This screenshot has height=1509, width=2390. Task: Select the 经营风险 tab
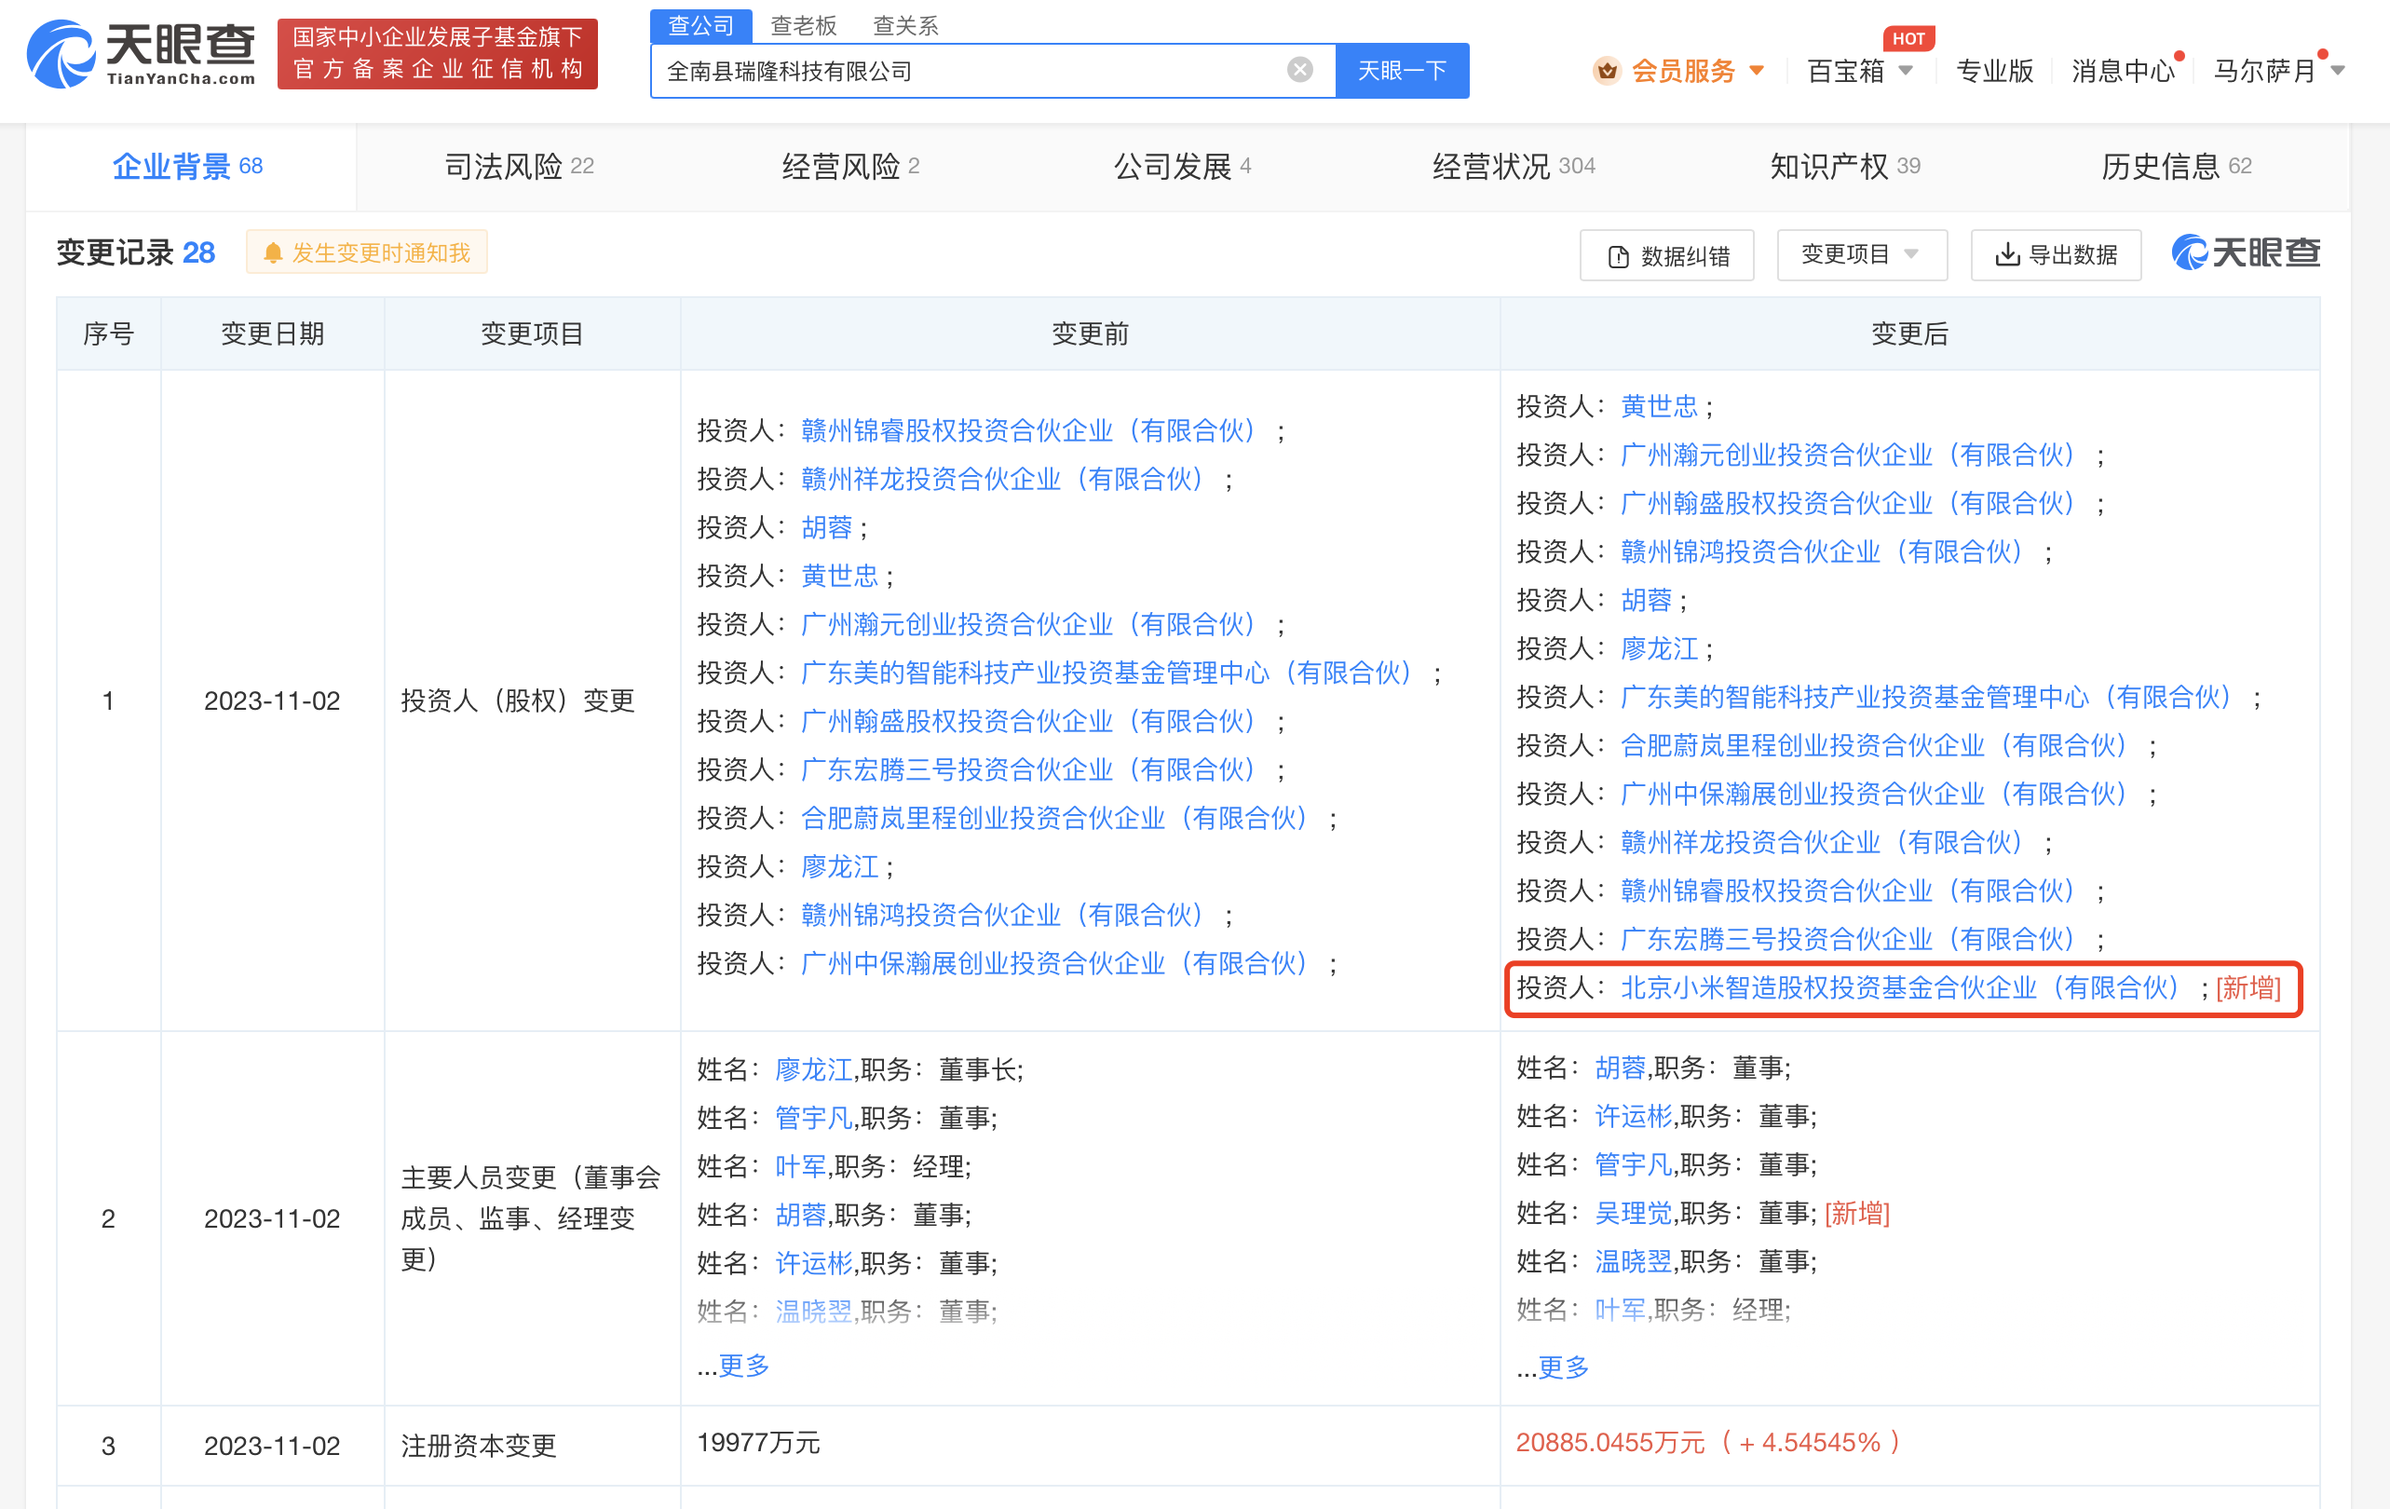(850, 166)
